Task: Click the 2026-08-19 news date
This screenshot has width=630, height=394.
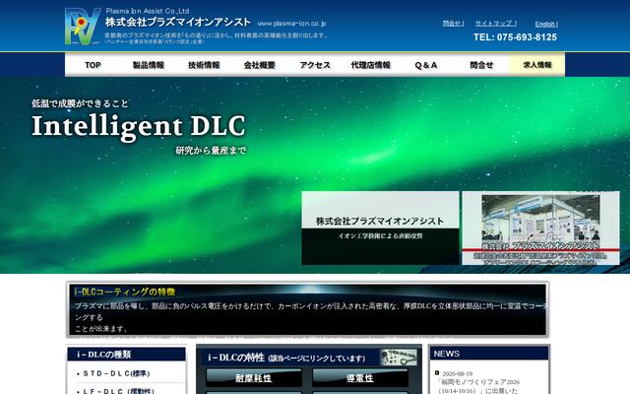Action: pyautogui.click(x=457, y=373)
